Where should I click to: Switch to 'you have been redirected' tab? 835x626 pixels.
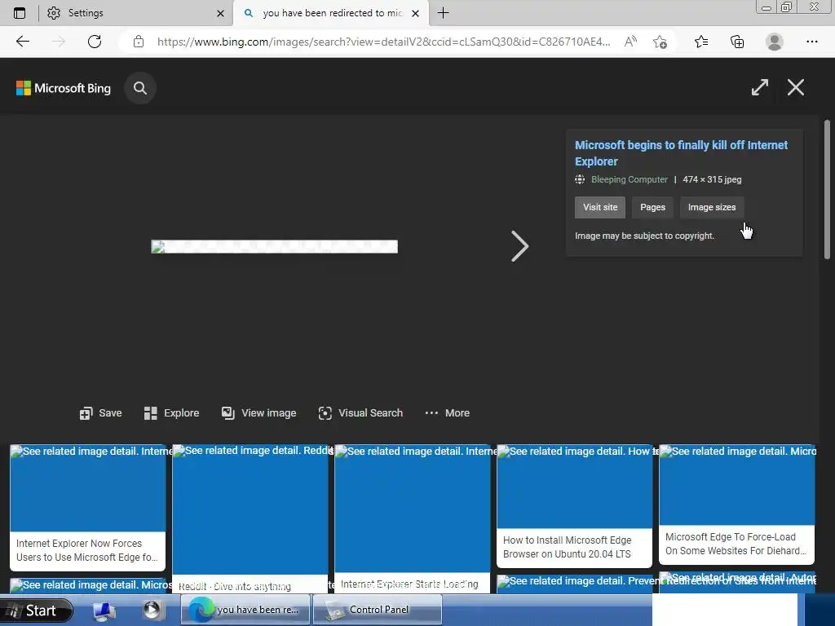click(330, 13)
